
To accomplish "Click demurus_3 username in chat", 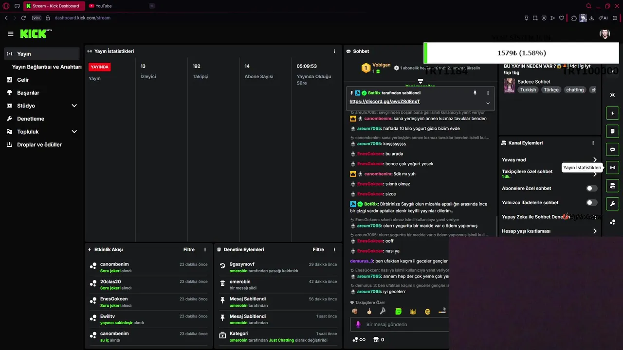I will coord(361,261).
